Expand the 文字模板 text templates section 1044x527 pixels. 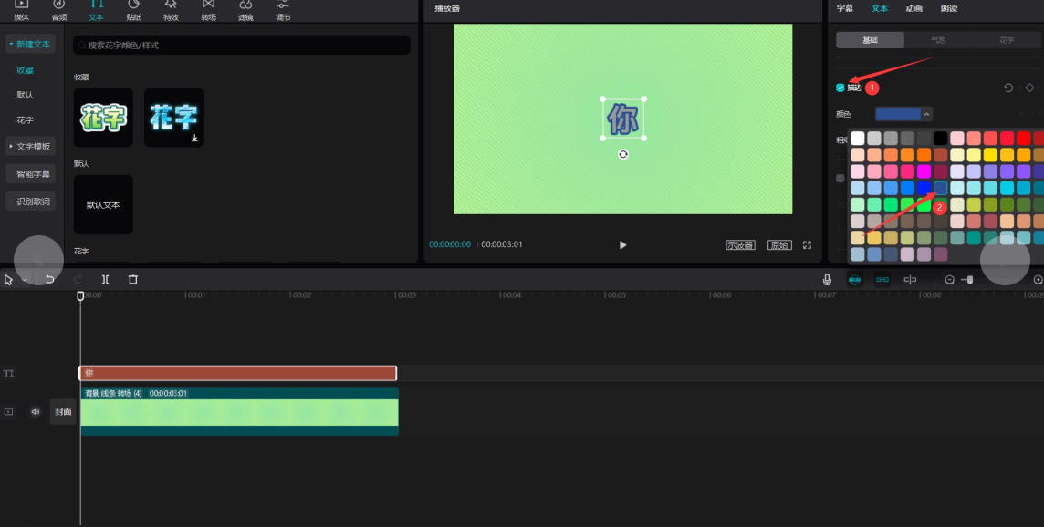pos(29,146)
